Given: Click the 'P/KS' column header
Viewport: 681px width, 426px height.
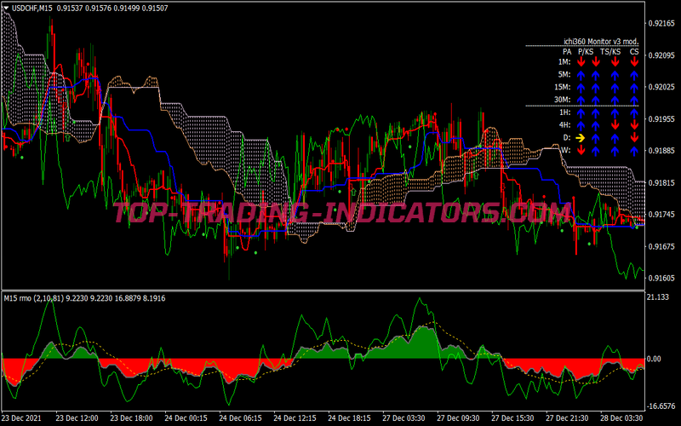Looking at the screenshot, I should point(586,52).
